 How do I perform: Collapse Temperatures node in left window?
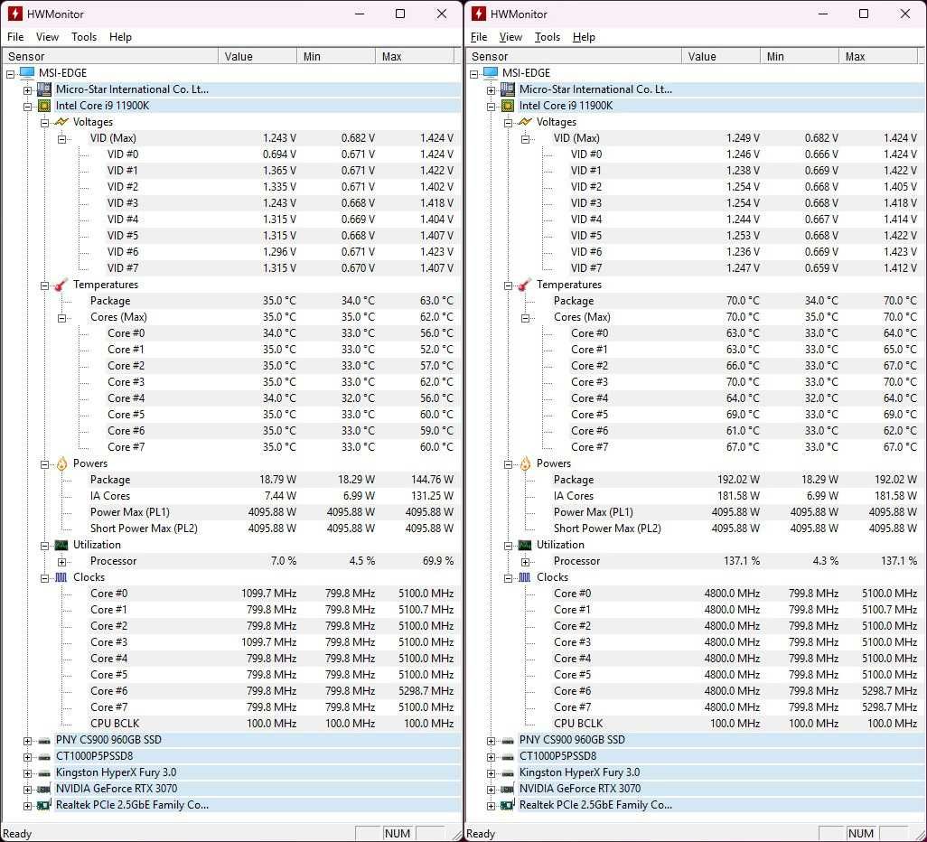(44, 285)
